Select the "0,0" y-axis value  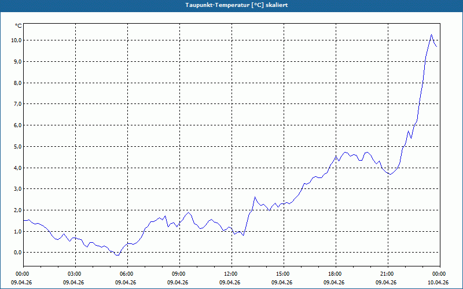coord(17,253)
